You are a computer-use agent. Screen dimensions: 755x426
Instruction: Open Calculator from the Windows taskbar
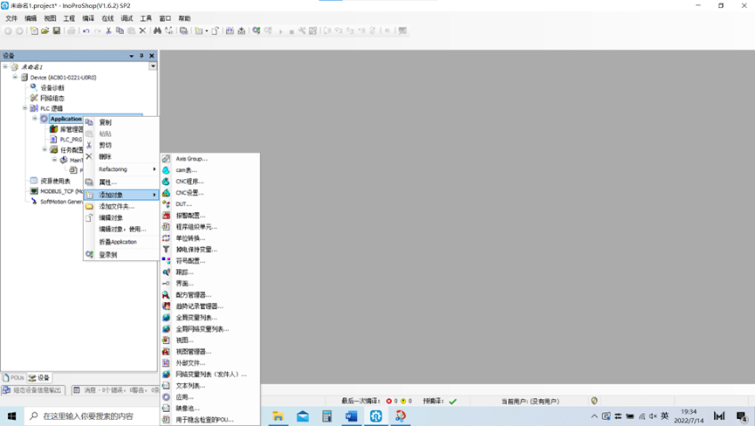click(x=327, y=416)
